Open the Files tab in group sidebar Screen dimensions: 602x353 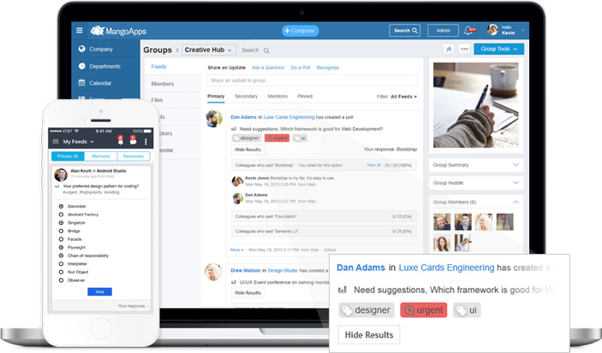(x=157, y=100)
